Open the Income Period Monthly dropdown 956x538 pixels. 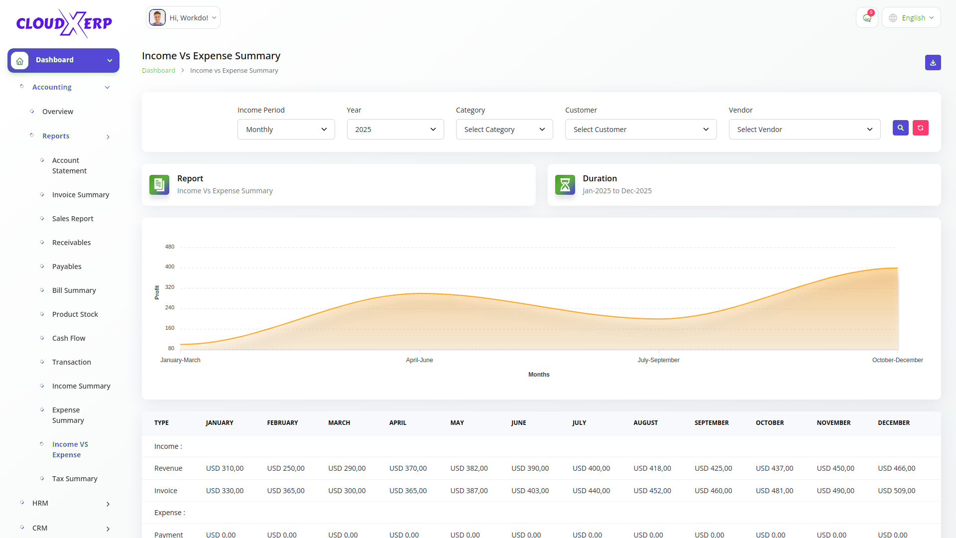click(286, 130)
